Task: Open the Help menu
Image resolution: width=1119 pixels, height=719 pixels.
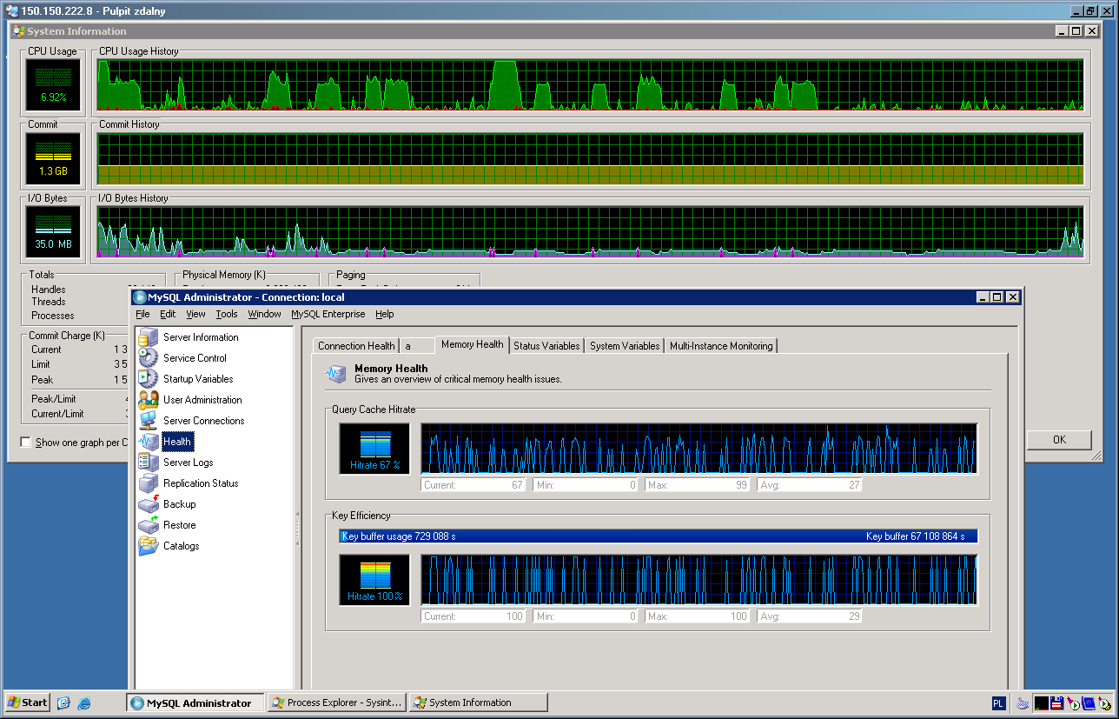Action: tap(385, 314)
